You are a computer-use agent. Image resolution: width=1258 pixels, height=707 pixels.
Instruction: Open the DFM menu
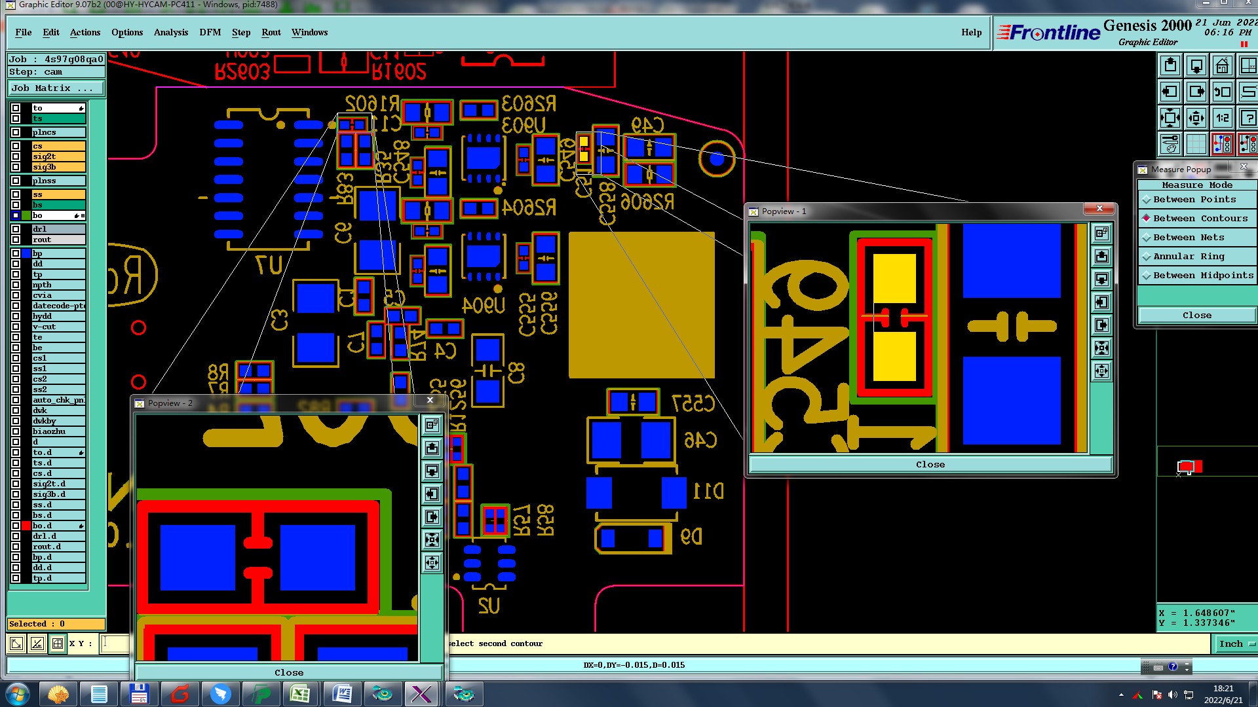(x=210, y=32)
